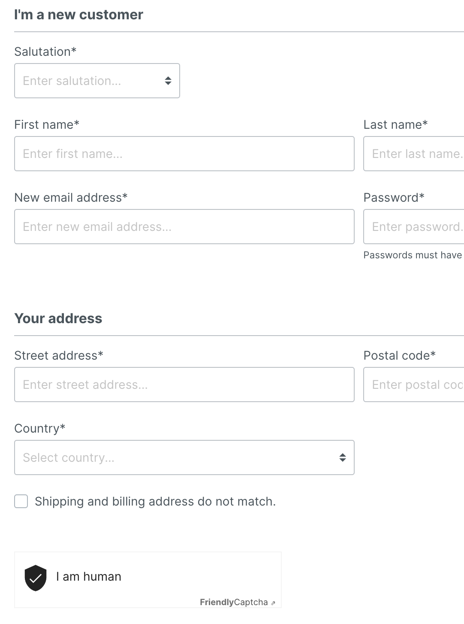Image resolution: width=464 pixels, height=624 pixels.
Task: Click the external link arrow beside FriendlyCaptcha
Action: tap(273, 603)
